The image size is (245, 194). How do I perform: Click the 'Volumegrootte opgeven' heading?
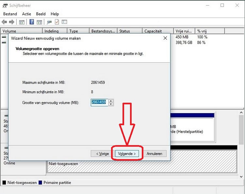click(37, 49)
